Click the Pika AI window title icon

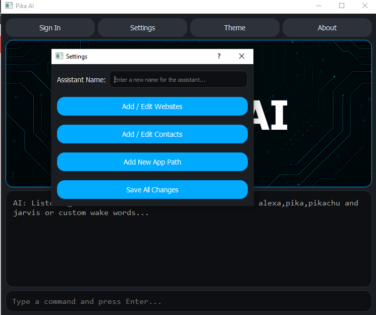(9, 6)
